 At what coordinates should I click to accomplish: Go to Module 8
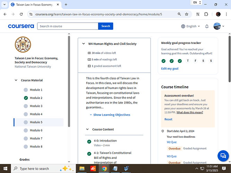[36, 147]
